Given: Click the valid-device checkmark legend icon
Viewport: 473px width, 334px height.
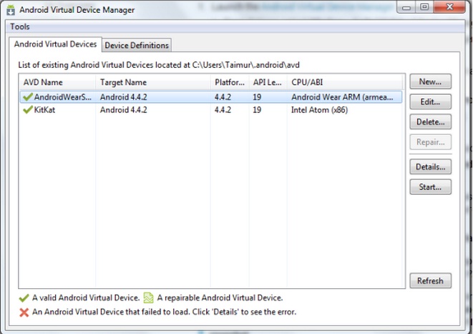Looking at the screenshot, I should pyautogui.click(x=24, y=298).
